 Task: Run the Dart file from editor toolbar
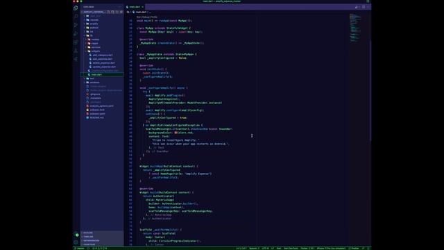[357, 7]
